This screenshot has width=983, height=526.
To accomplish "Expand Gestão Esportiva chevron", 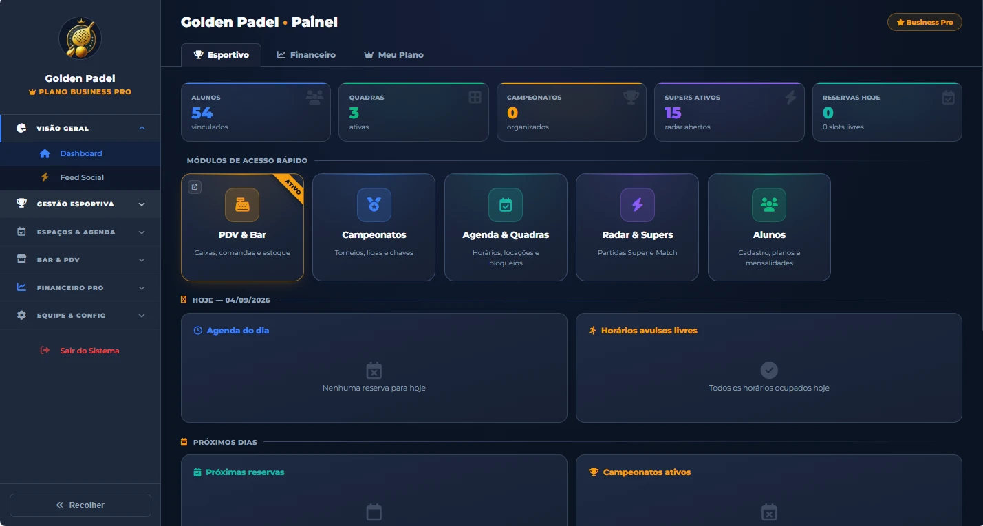I will 142,204.
